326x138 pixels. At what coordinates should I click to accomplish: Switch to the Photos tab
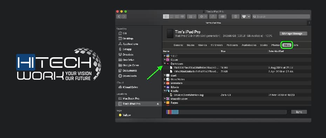276,45
